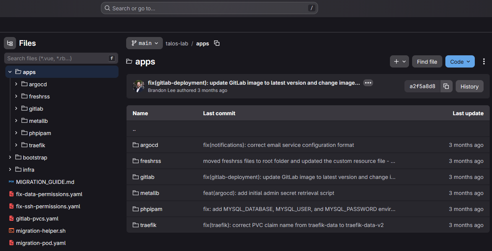Select gitlab-pvcs.yaml in the file tree

click(37, 219)
